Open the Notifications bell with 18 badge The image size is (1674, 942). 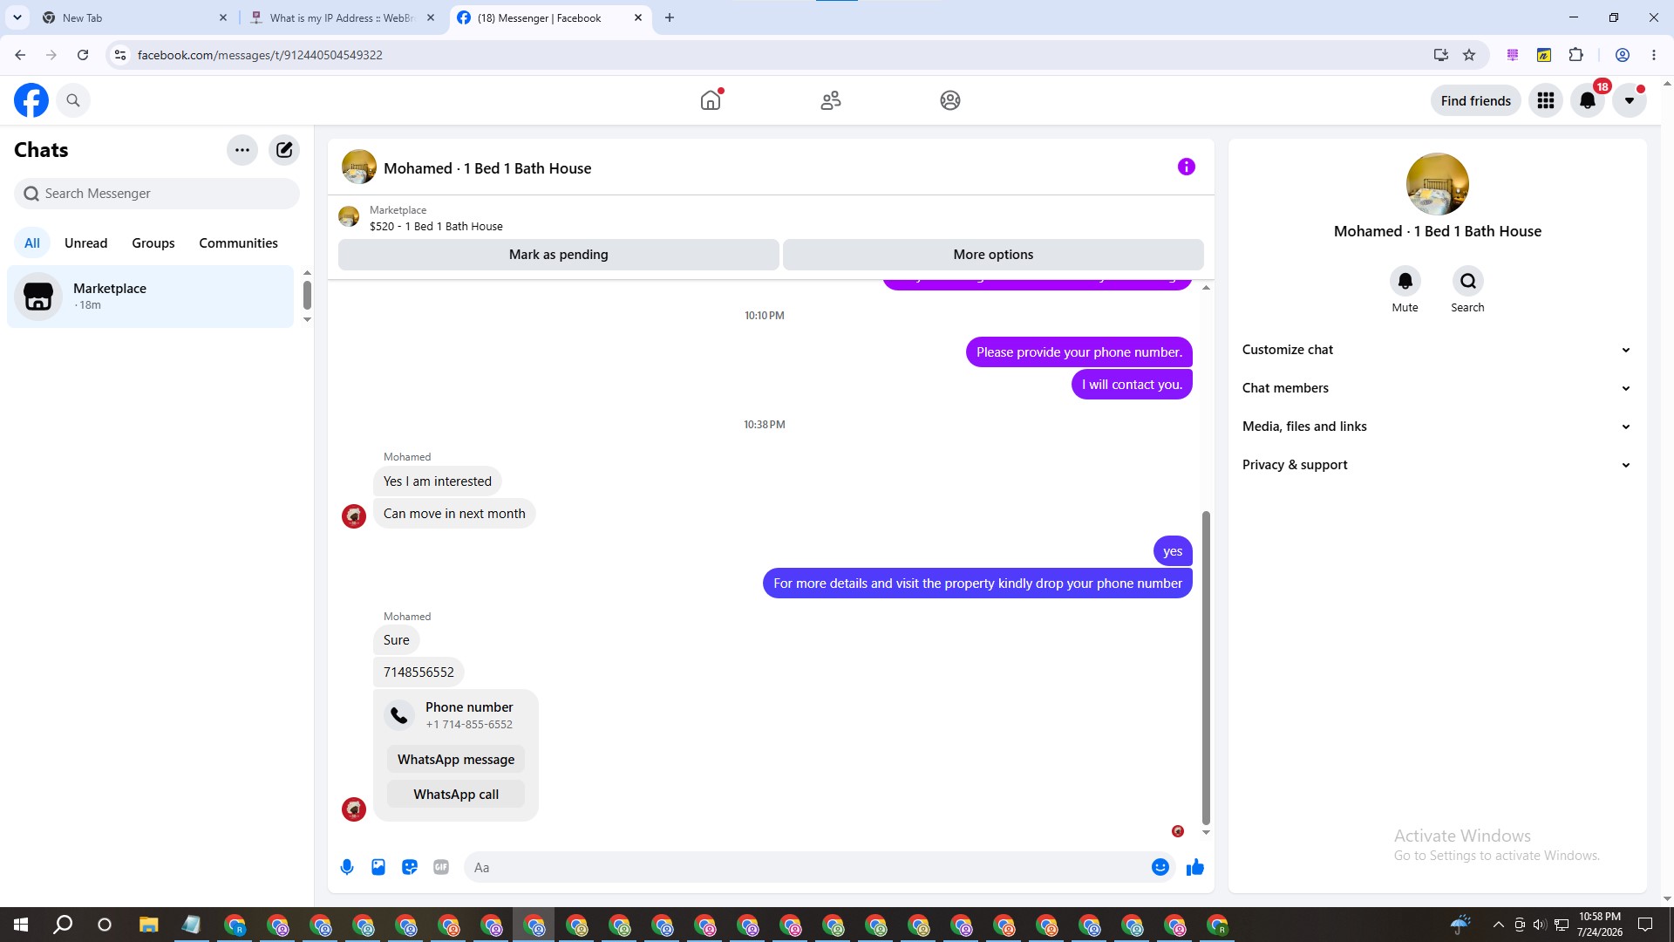tap(1588, 100)
